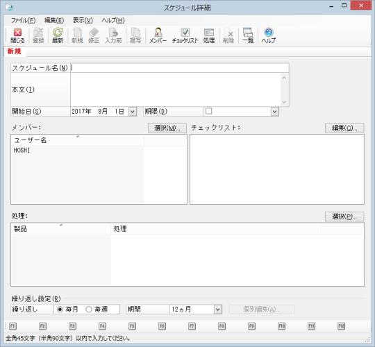The height and width of the screenshot is (347, 375).
Task: Open the メンバー member toolbar icon
Action: click(x=158, y=36)
